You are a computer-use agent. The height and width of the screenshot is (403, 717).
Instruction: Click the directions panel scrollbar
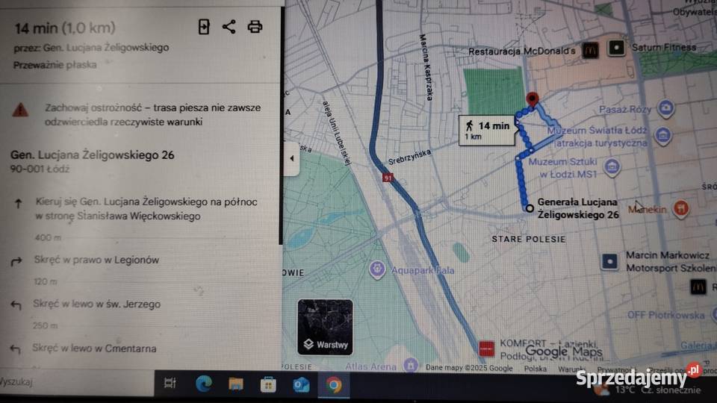281,125
